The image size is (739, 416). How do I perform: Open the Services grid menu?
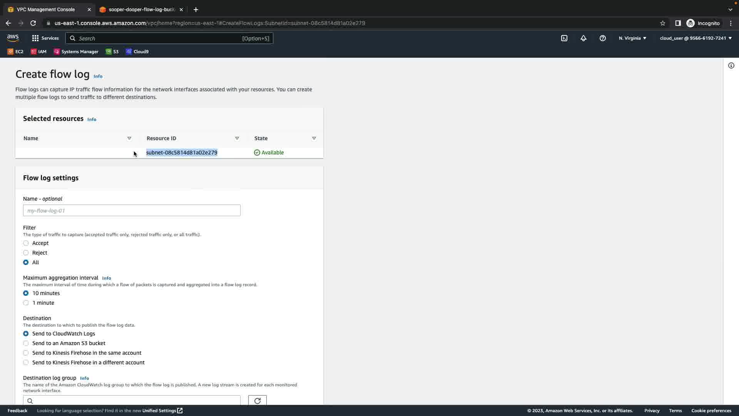45,38
